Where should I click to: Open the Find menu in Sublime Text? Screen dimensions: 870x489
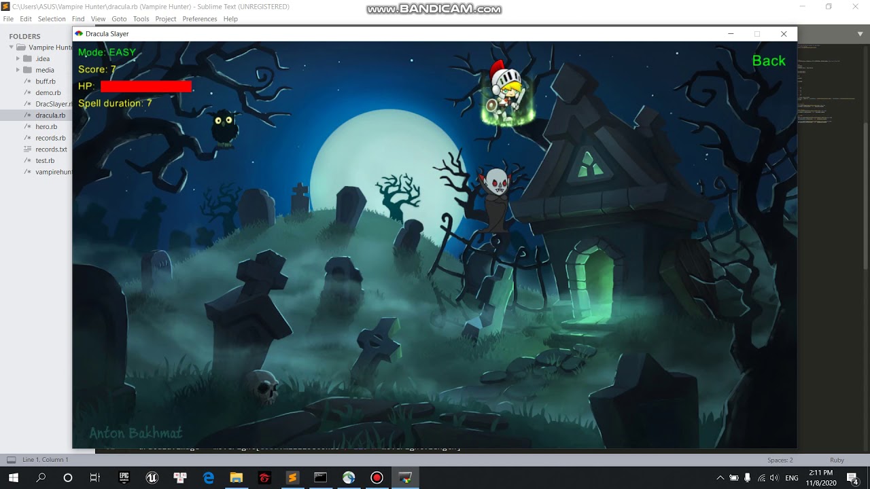tap(78, 19)
